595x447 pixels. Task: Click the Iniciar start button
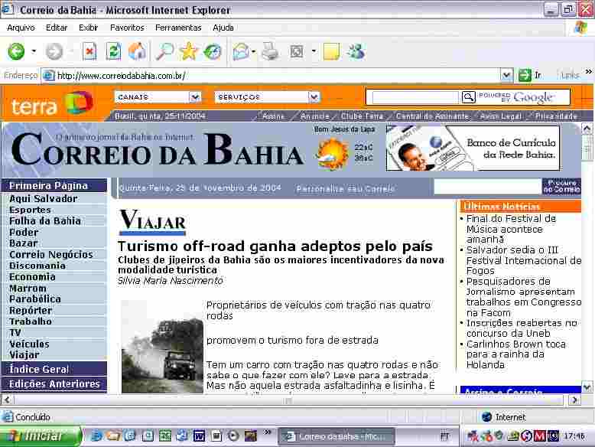point(41,436)
